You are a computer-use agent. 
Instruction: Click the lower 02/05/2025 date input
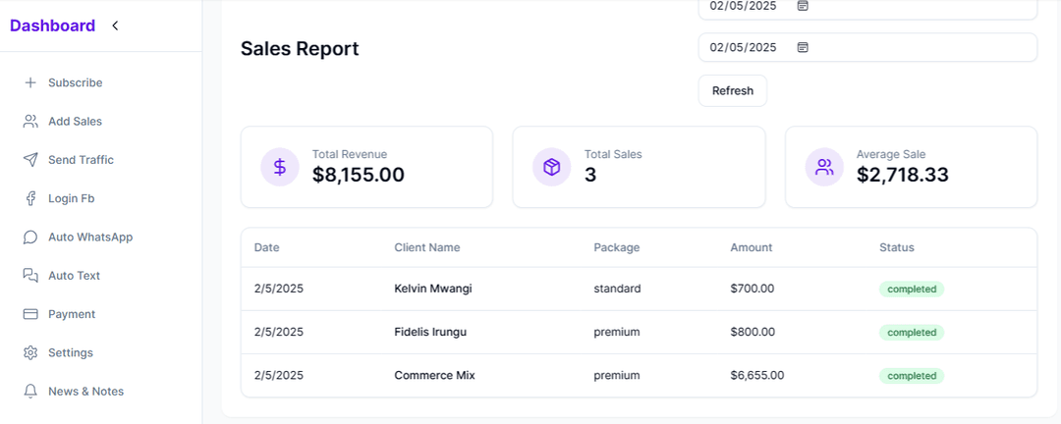867,47
